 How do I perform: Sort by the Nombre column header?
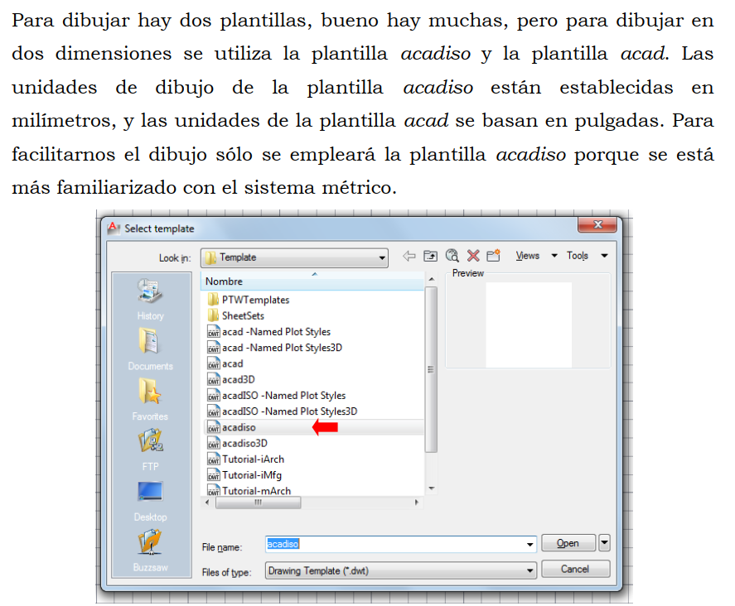point(312,281)
